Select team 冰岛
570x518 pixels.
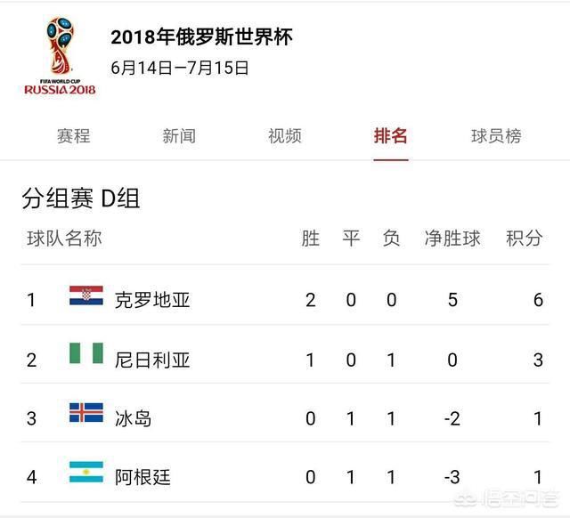(x=133, y=417)
